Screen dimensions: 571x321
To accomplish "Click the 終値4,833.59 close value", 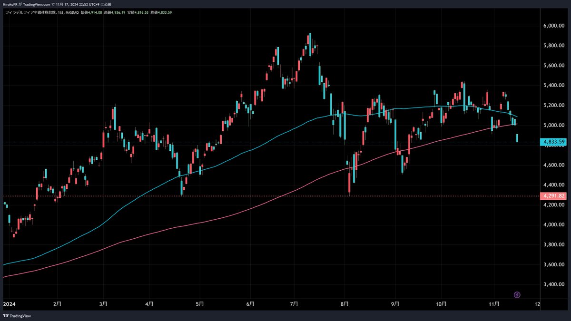I will point(161,12).
